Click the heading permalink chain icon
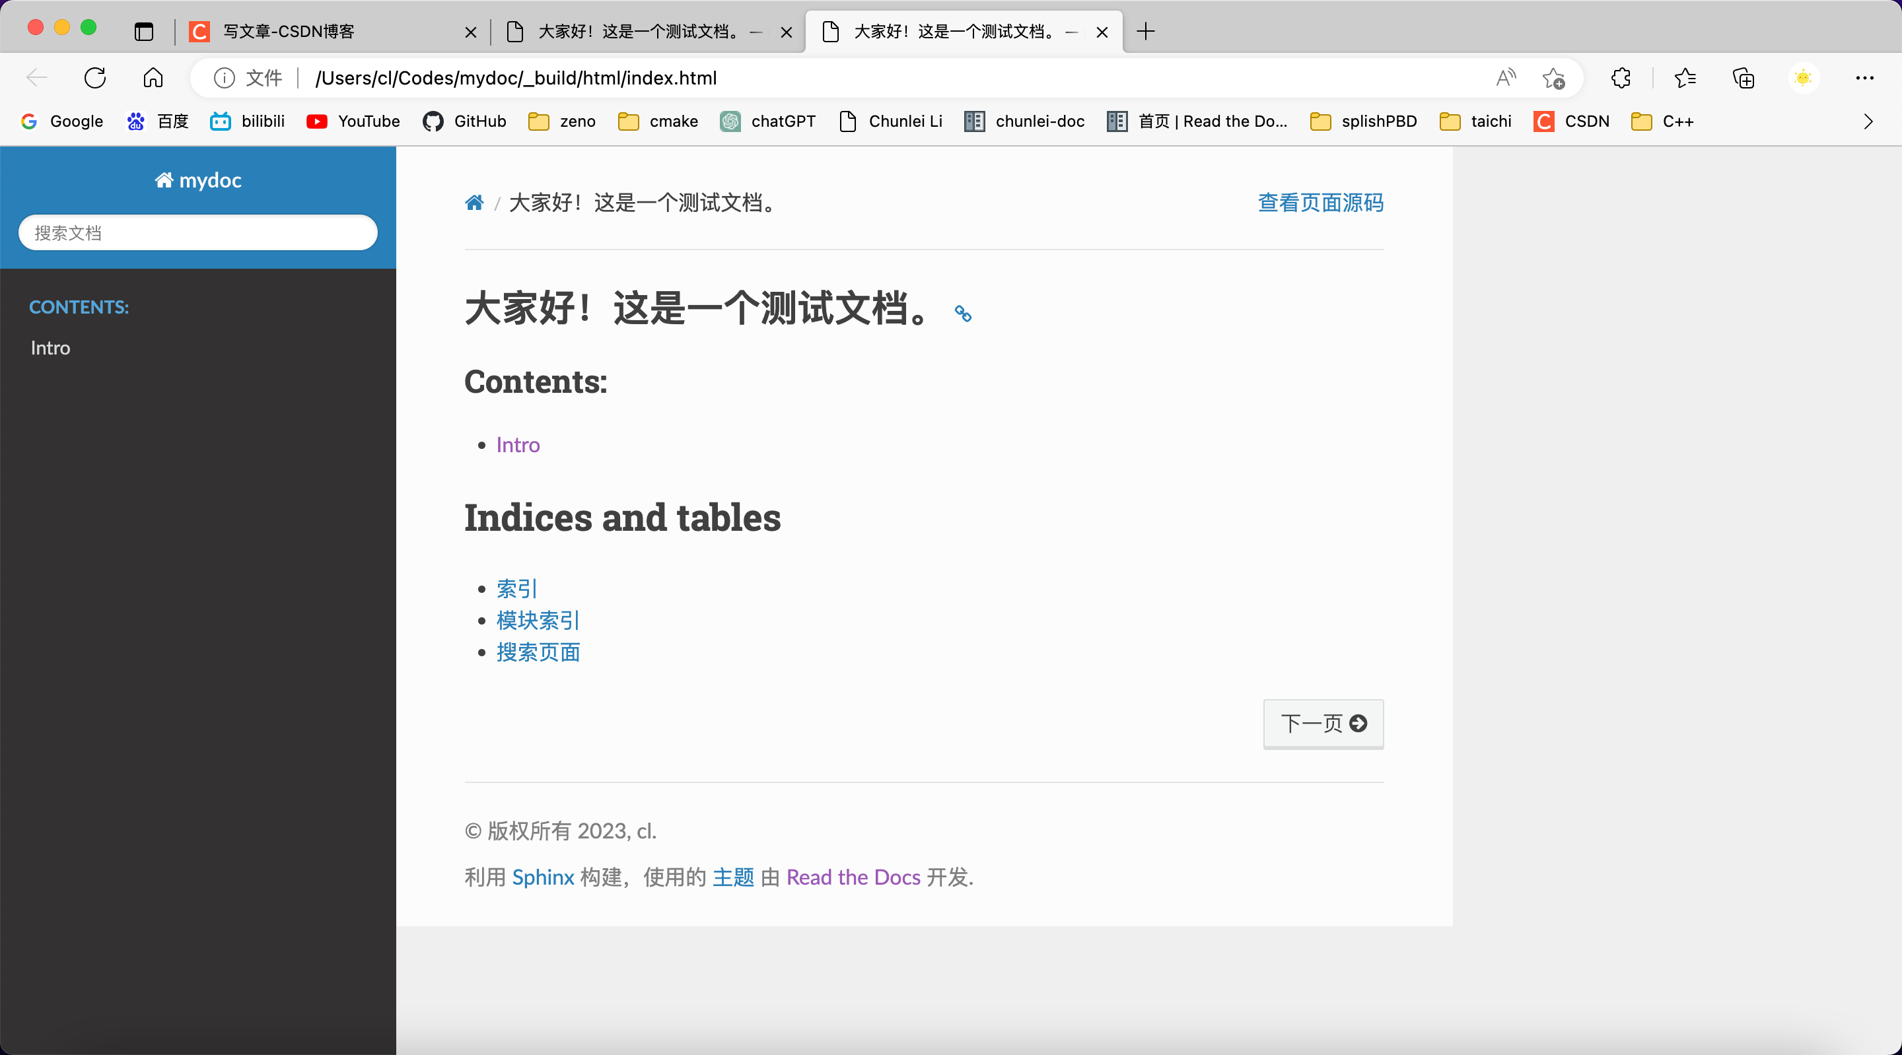This screenshot has height=1055, width=1902. pos(962,314)
